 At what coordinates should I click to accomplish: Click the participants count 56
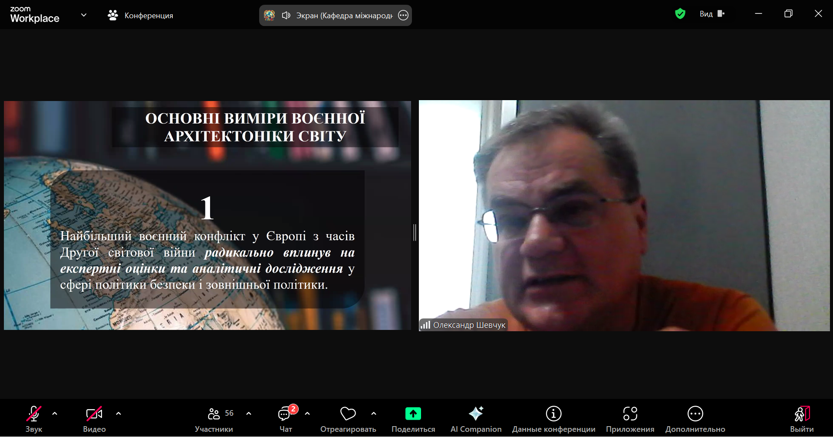pyautogui.click(x=229, y=413)
